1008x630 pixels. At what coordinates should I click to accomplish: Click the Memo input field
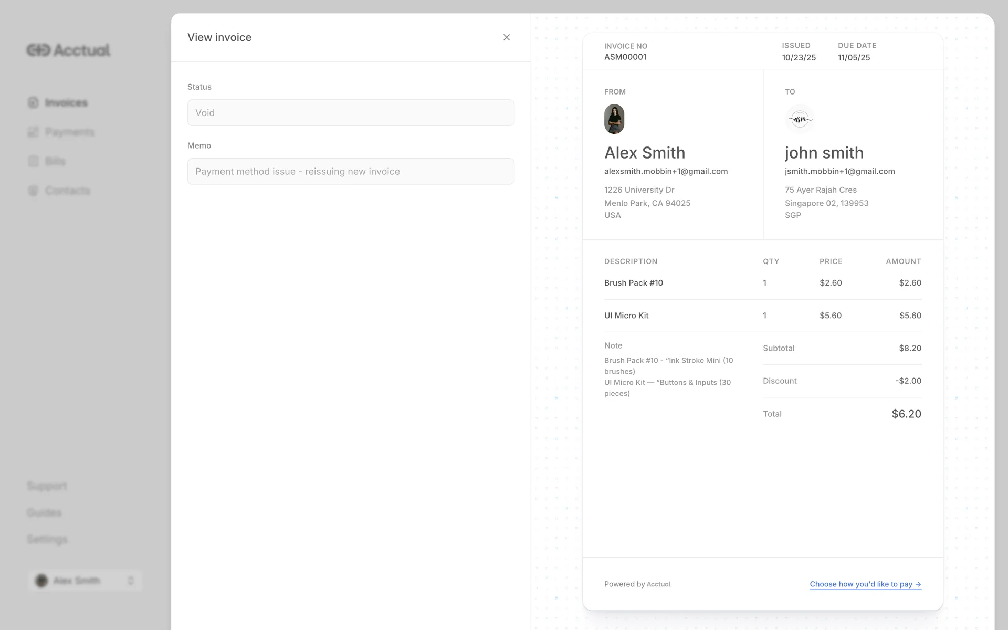[351, 171]
